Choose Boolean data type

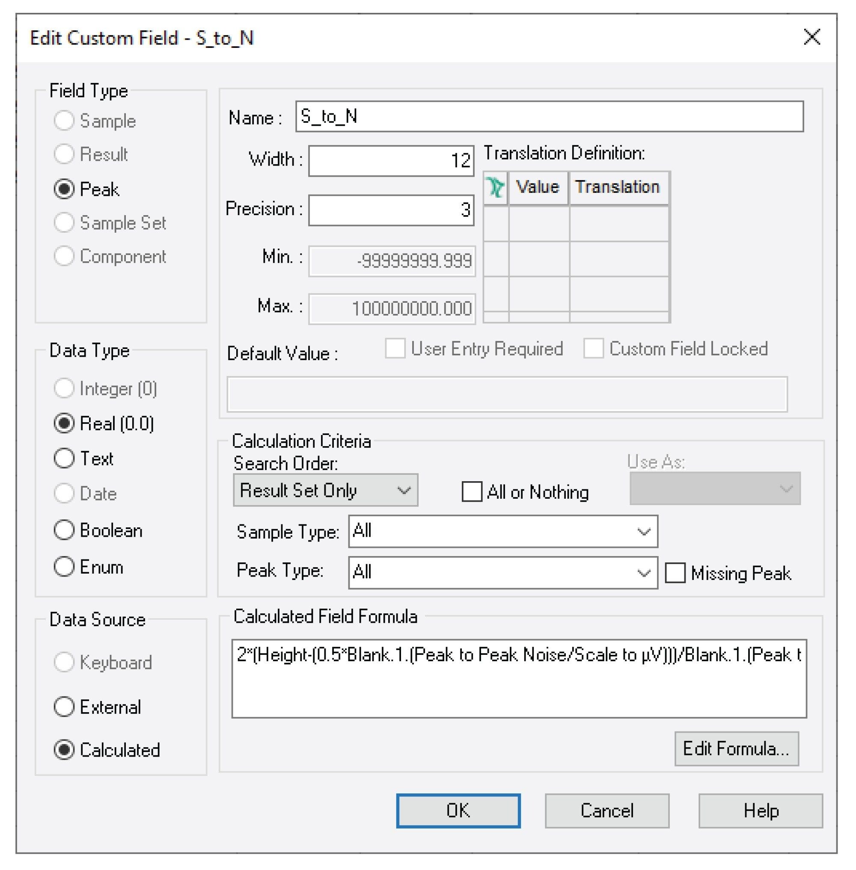[x=64, y=530]
